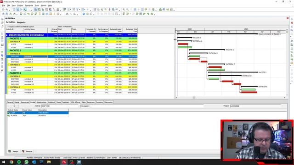Screen dimensions: 294x165
Task: Click the Add icon atop right toolbar
Action: point(292,19)
